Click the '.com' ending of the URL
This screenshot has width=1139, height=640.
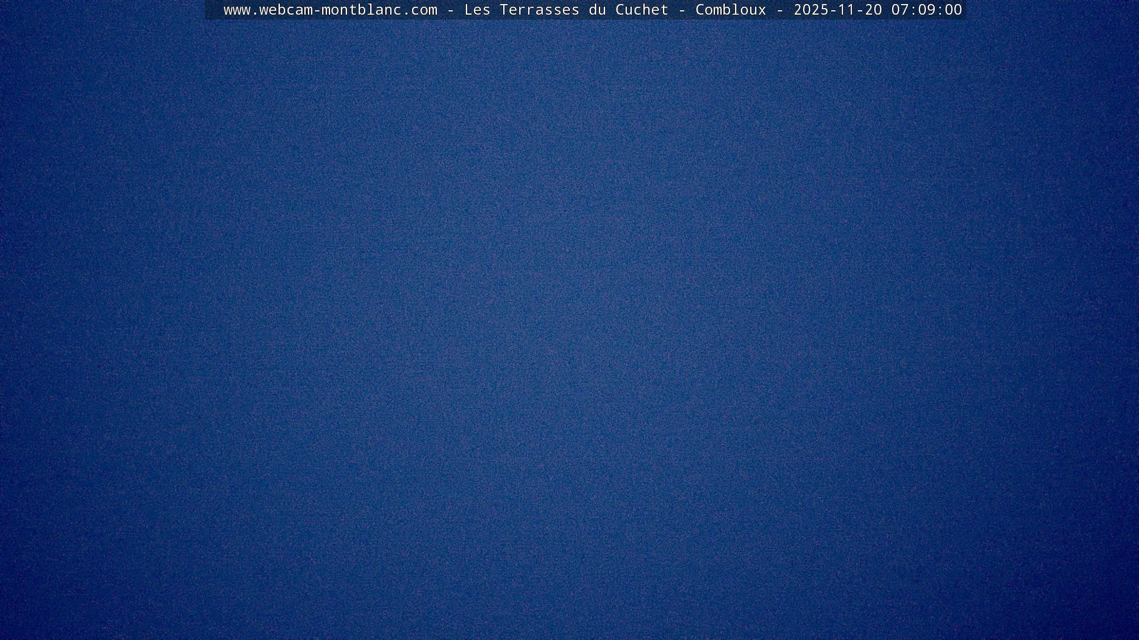419,10
